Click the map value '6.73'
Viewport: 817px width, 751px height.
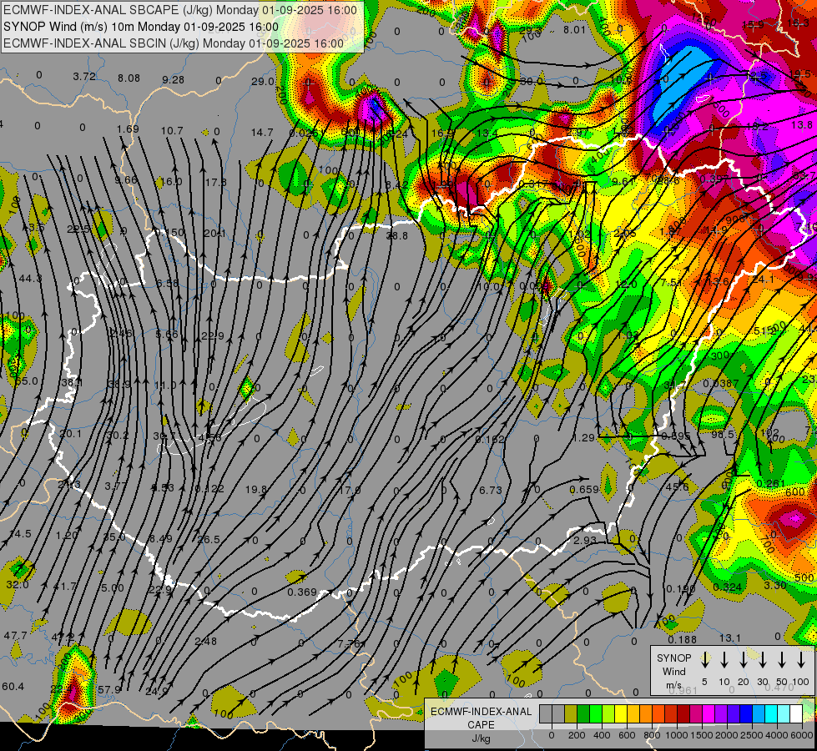coord(491,491)
